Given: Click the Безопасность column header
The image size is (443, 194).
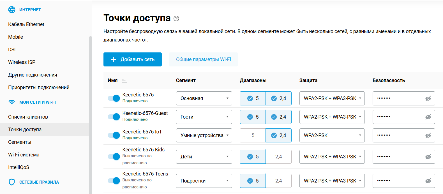Looking at the screenshot, I should (389, 80).
